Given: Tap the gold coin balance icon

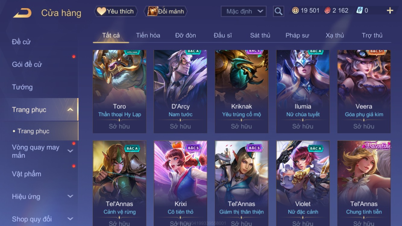Looking at the screenshot, I should pyautogui.click(x=295, y=11).
